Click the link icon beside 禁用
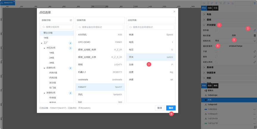The image size is (257, 129). pos(255,57)
